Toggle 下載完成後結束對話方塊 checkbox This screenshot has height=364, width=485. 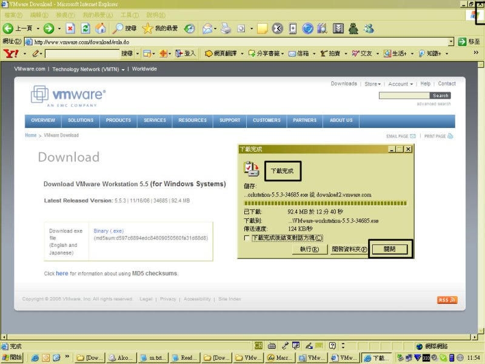click(247, 238)
